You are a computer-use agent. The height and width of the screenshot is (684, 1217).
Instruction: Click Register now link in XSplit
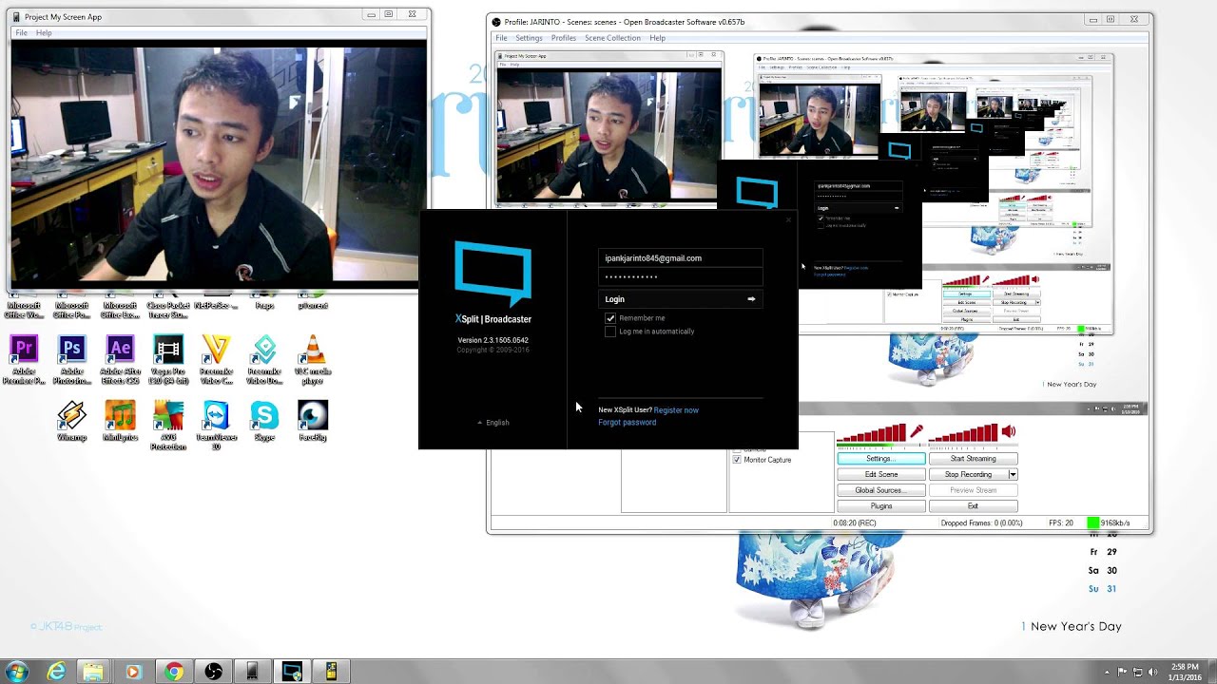[x=676, y=410]
